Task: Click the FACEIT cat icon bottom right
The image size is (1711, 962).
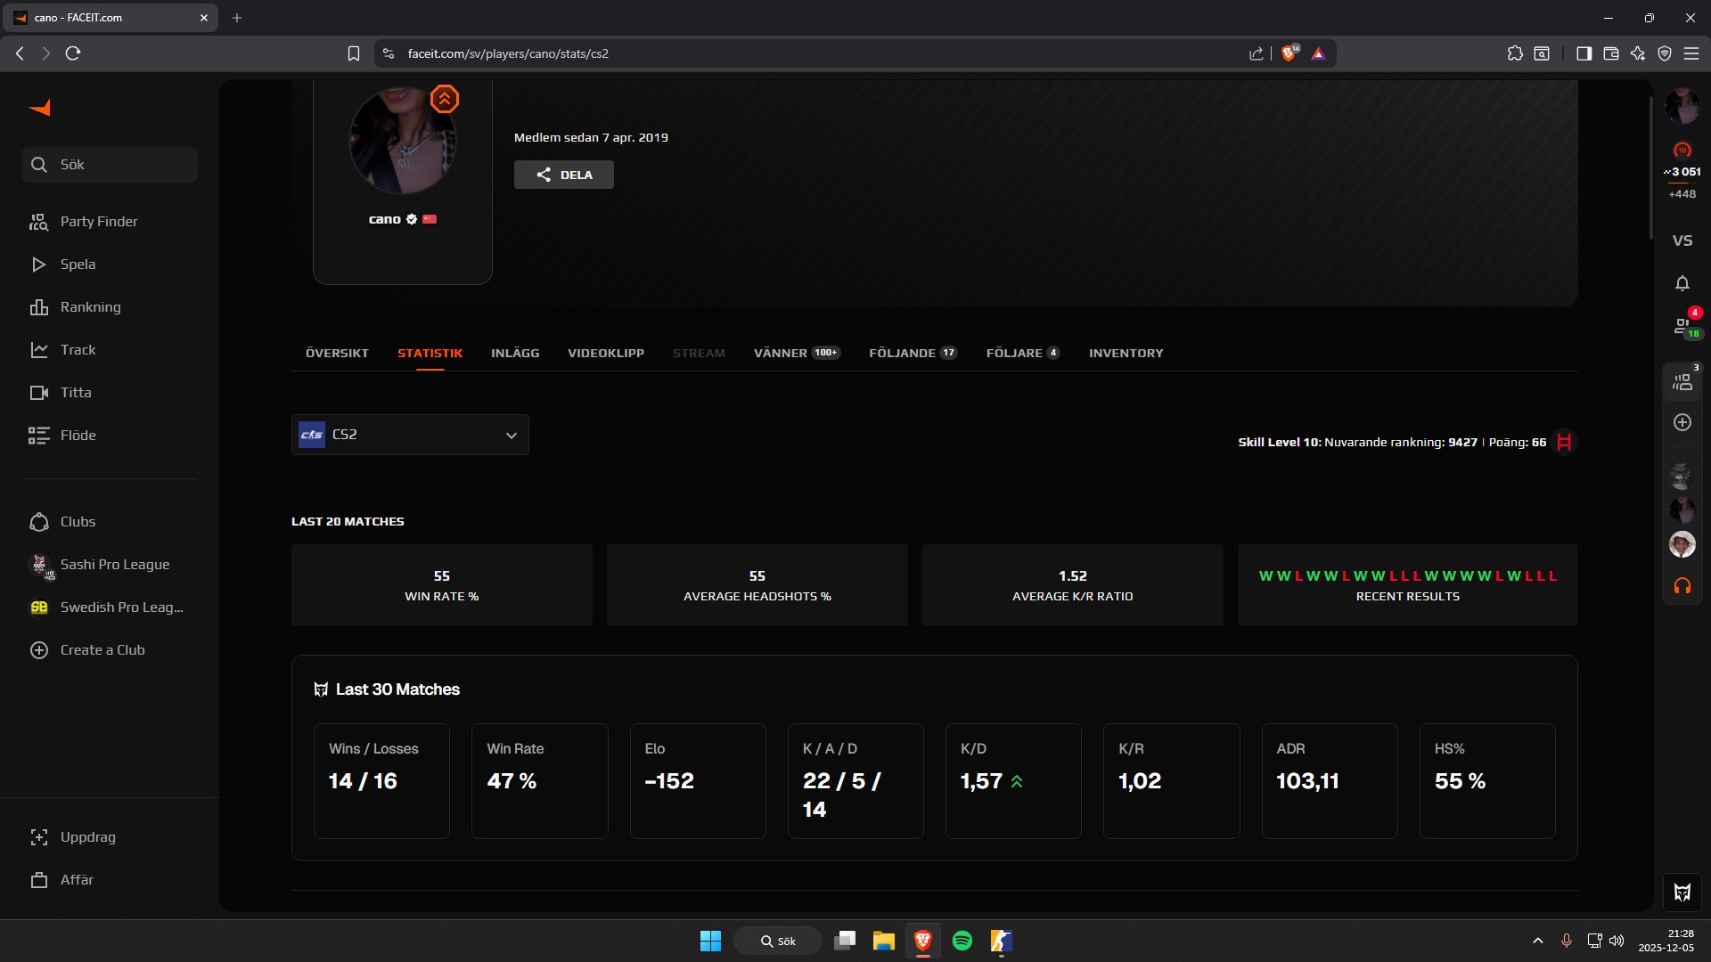Action: (x=1682, y=893)
